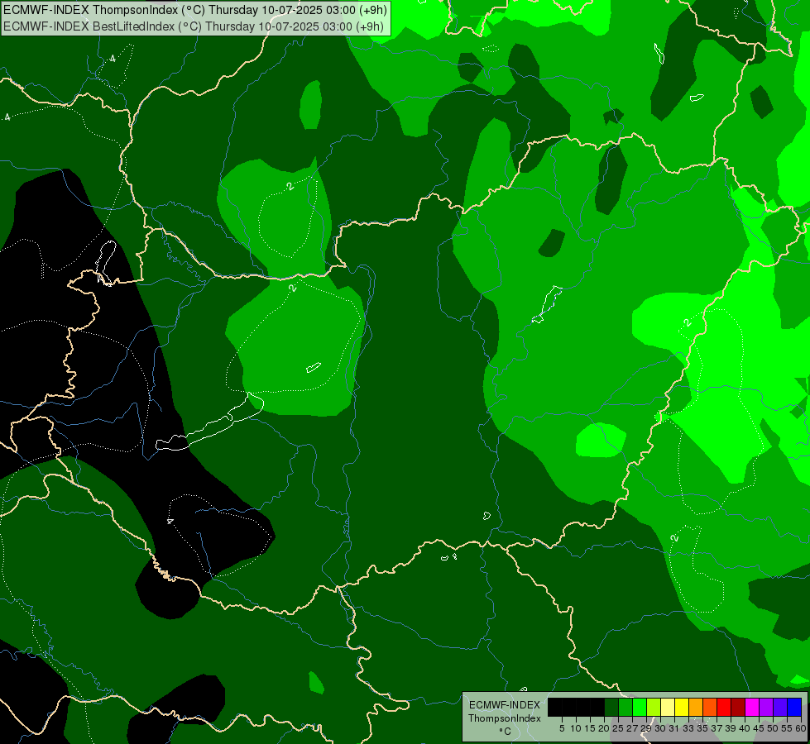The image size is (810, 744).
Task: Click the medium green 25-27 legend swatch
Action: point(625,707)
